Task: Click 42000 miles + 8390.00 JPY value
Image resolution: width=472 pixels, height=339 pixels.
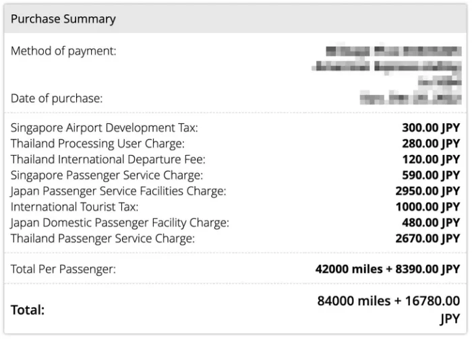Action: tap(387, 269)
